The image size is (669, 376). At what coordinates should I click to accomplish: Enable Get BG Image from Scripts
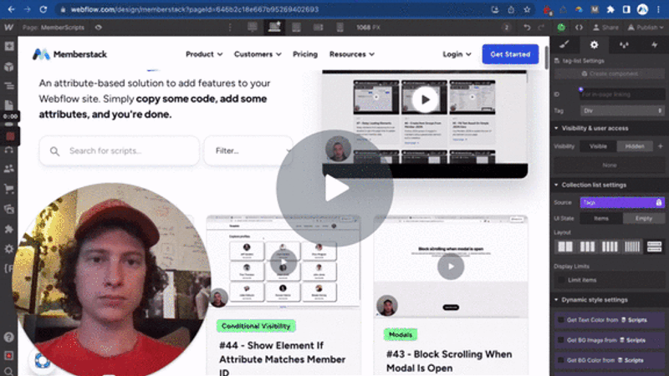click(x=561, y=340)
